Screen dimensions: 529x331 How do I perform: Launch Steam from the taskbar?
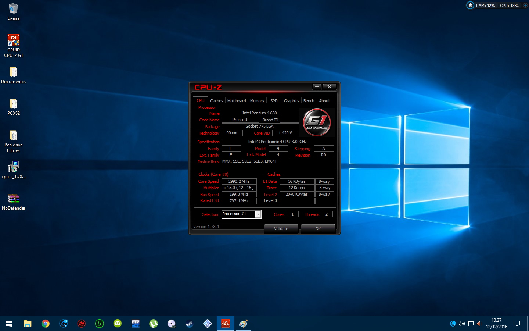189,324
